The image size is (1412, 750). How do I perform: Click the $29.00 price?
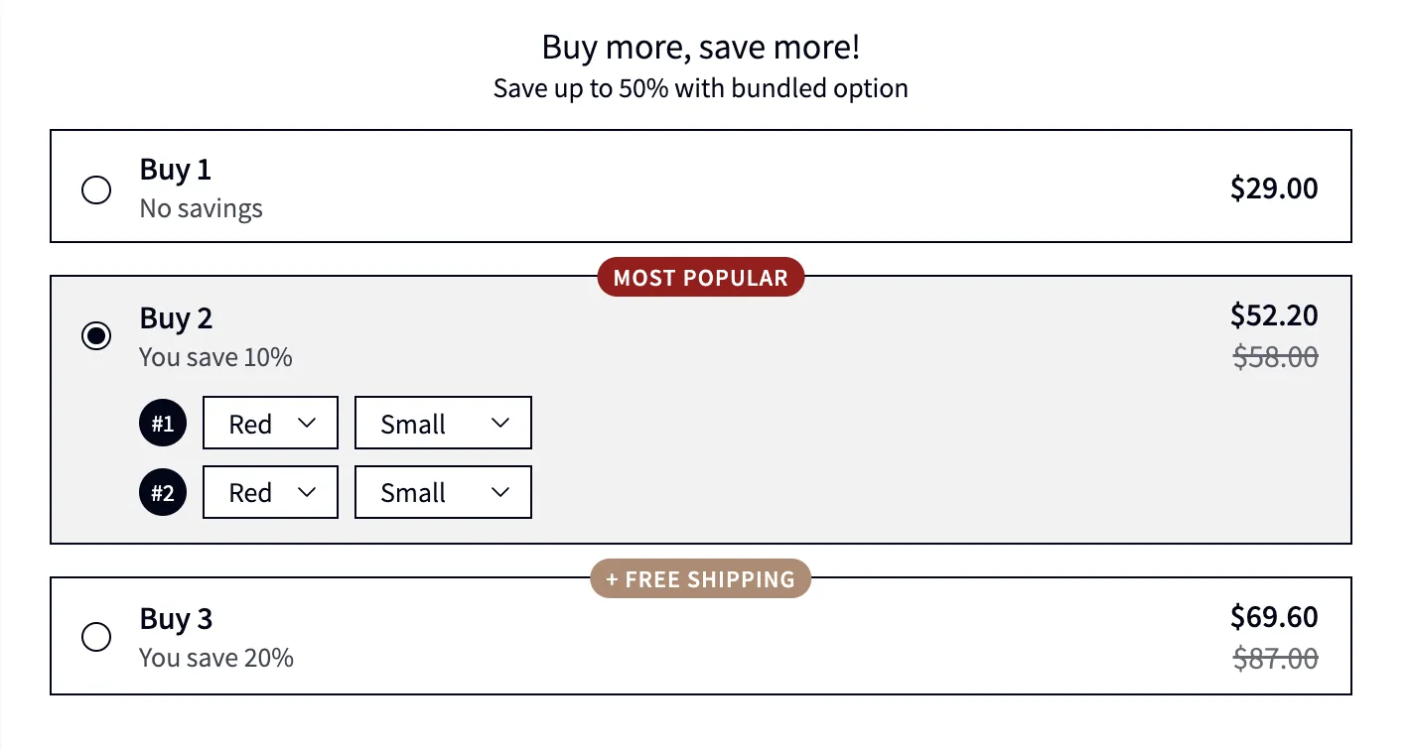1274,188
